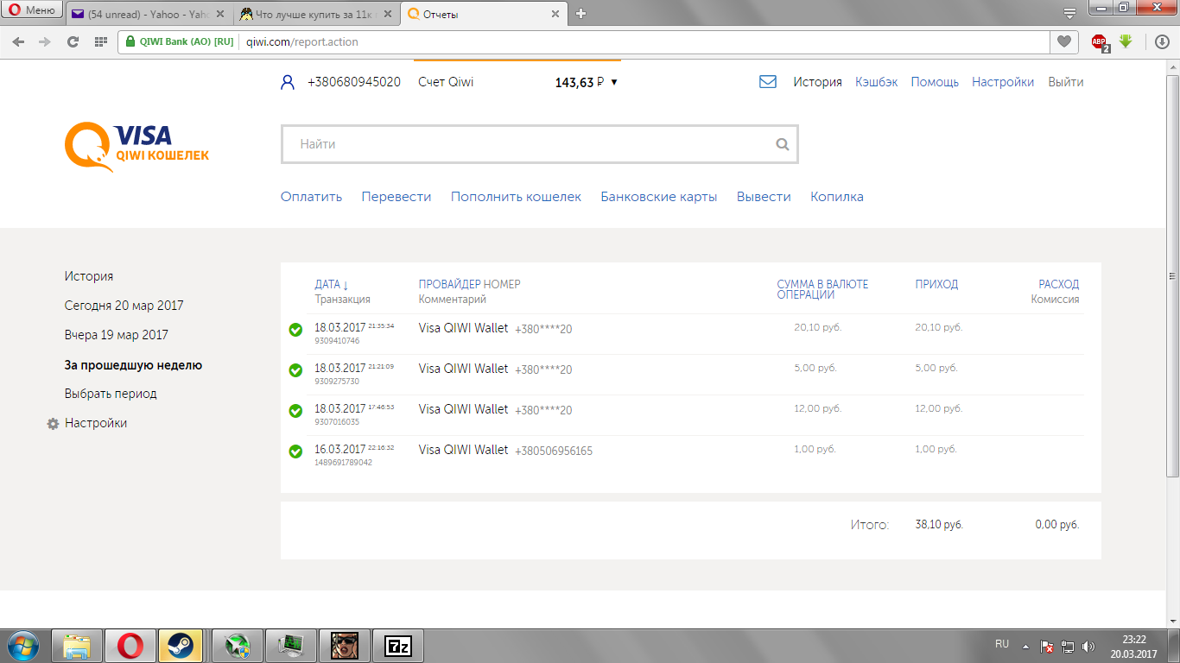Screen dimensions: 1180x663
Task: Click the green status check for transaction 9309275730
Action: pyautogui.click(x=295, y=370)
